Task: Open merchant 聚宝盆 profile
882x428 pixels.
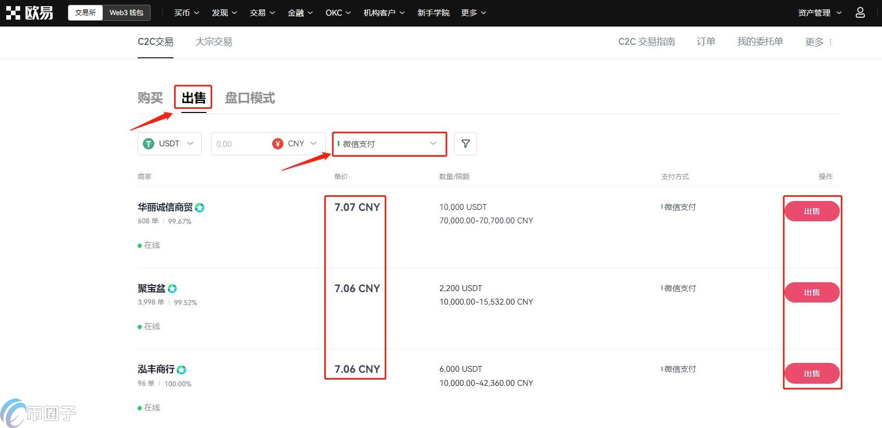Action: (x=152, y=288)
